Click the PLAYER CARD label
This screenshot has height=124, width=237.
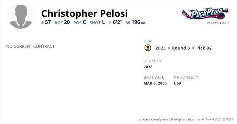pos(218,23)
